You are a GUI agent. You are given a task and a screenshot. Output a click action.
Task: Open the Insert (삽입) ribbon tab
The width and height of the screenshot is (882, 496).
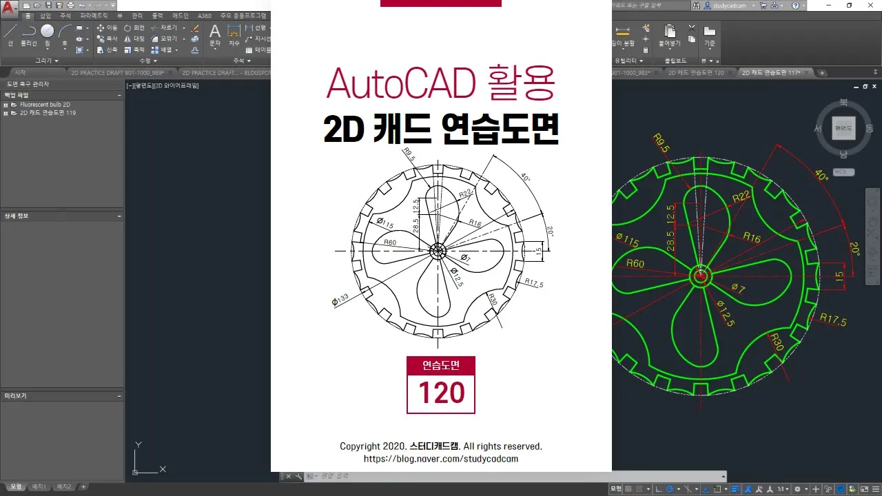click(x=45, y=15)
